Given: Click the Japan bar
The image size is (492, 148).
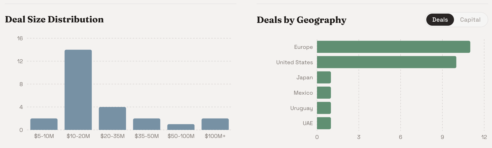Looking at the screenshot, I should point(324,77).
